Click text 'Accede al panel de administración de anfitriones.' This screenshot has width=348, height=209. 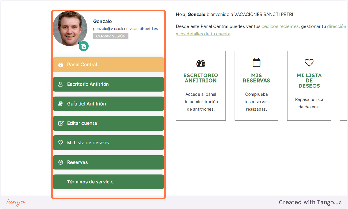201,102
